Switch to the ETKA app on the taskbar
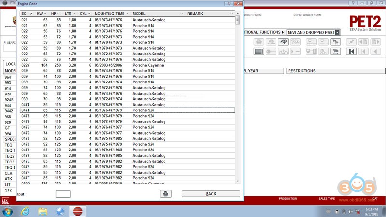 [x=78, y=211]
